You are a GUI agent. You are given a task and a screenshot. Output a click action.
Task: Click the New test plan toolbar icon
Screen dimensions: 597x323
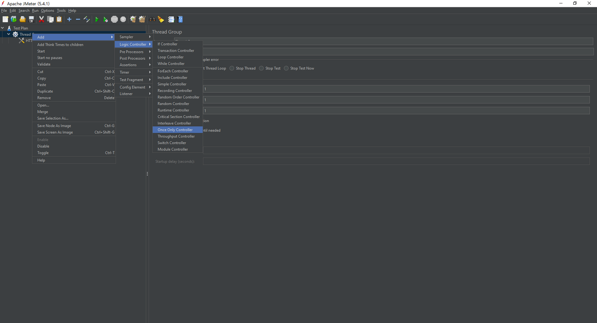(5, 19)
